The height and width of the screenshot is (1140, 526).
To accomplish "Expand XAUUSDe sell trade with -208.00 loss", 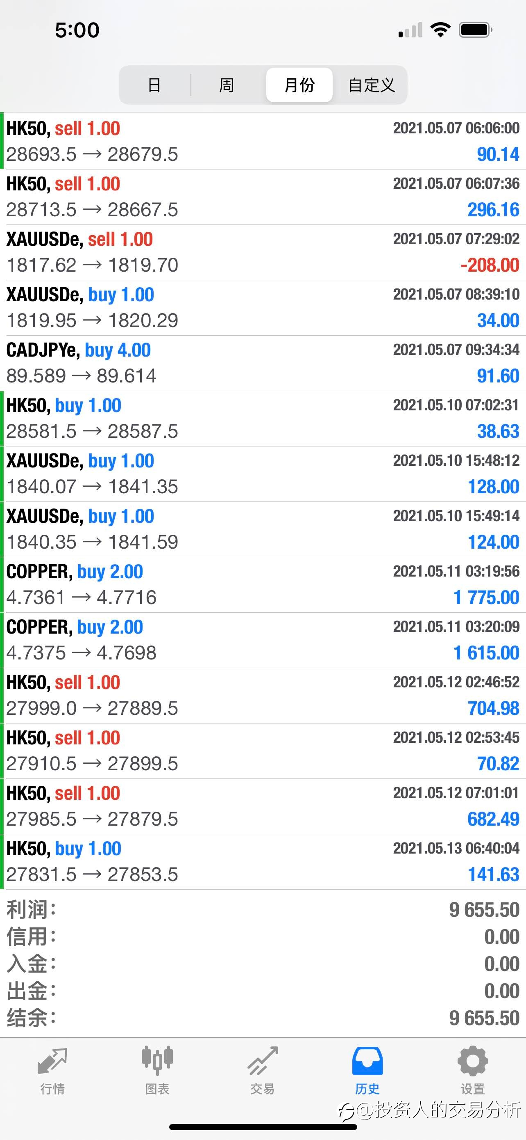I will [x=263, y=252].
